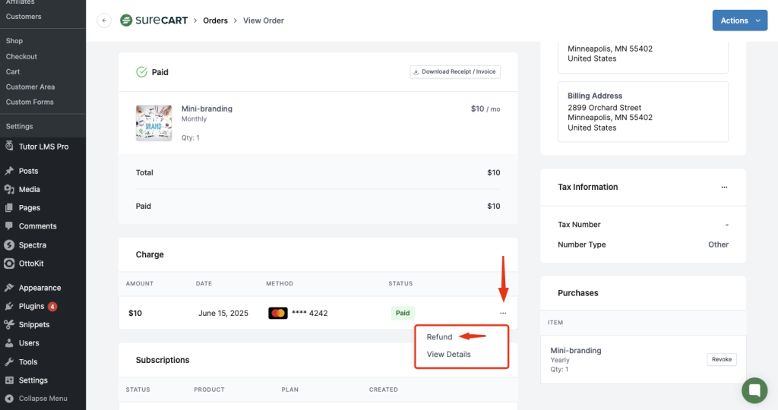Viewport: 778px width, 410px height.
Task: Open the Actions dropdown
Action: [x=739, y=20]
